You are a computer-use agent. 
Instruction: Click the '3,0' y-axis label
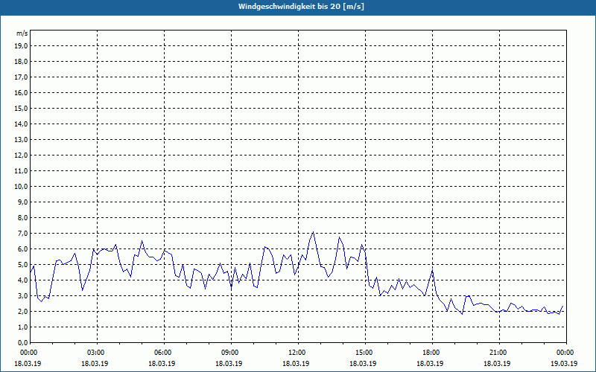(x=22, y=295)
